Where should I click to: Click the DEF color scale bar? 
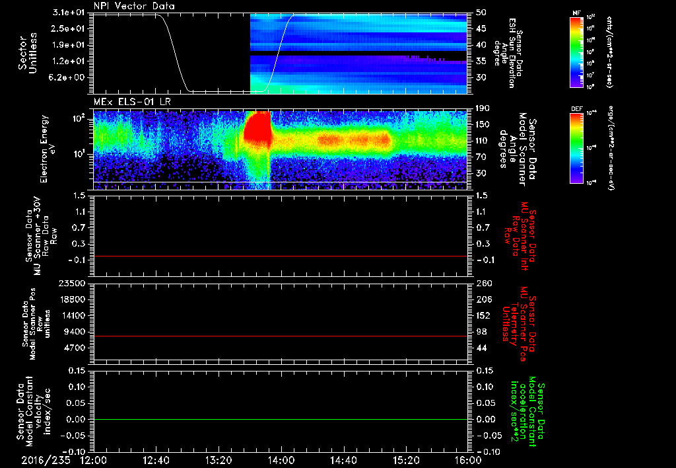(576, 148)
